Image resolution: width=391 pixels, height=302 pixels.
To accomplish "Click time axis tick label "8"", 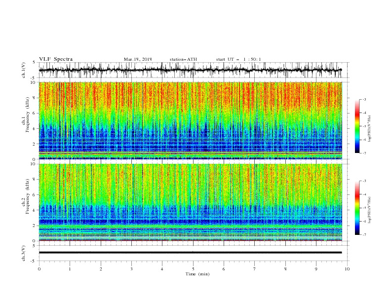I will (x=285, y=269).
